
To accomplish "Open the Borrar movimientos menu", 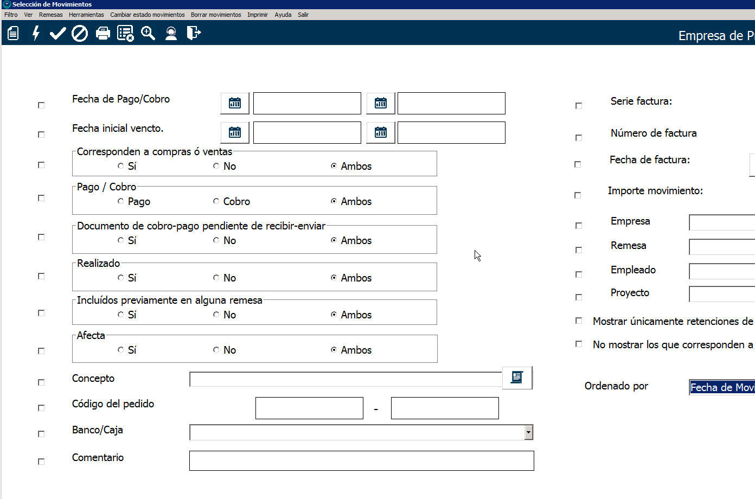I will [216, 15].
